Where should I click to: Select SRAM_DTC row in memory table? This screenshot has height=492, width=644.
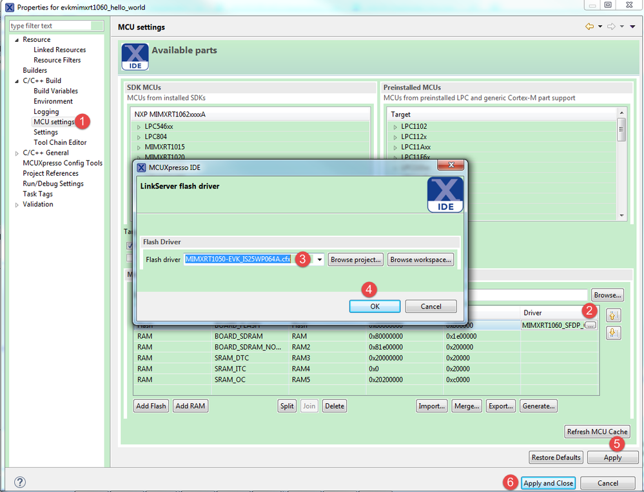366,358
